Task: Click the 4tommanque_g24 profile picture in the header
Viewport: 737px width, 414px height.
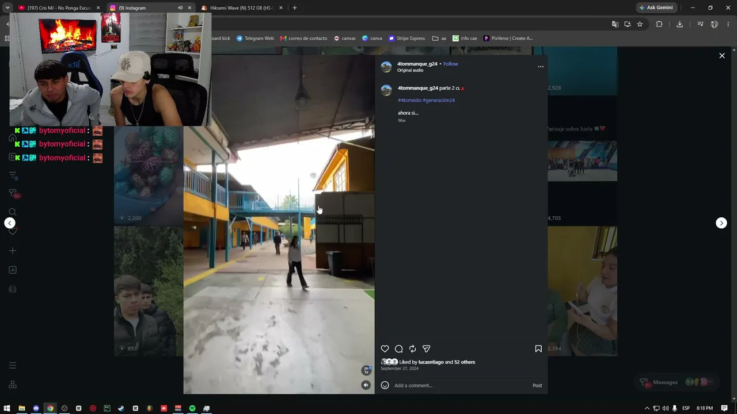Action: pos(386,67)
